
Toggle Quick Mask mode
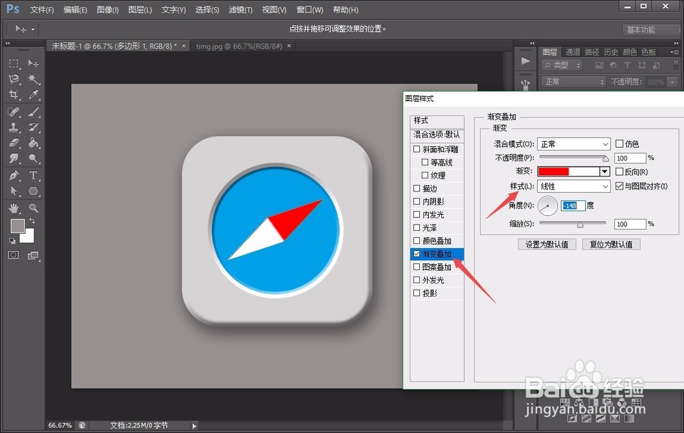14,255
